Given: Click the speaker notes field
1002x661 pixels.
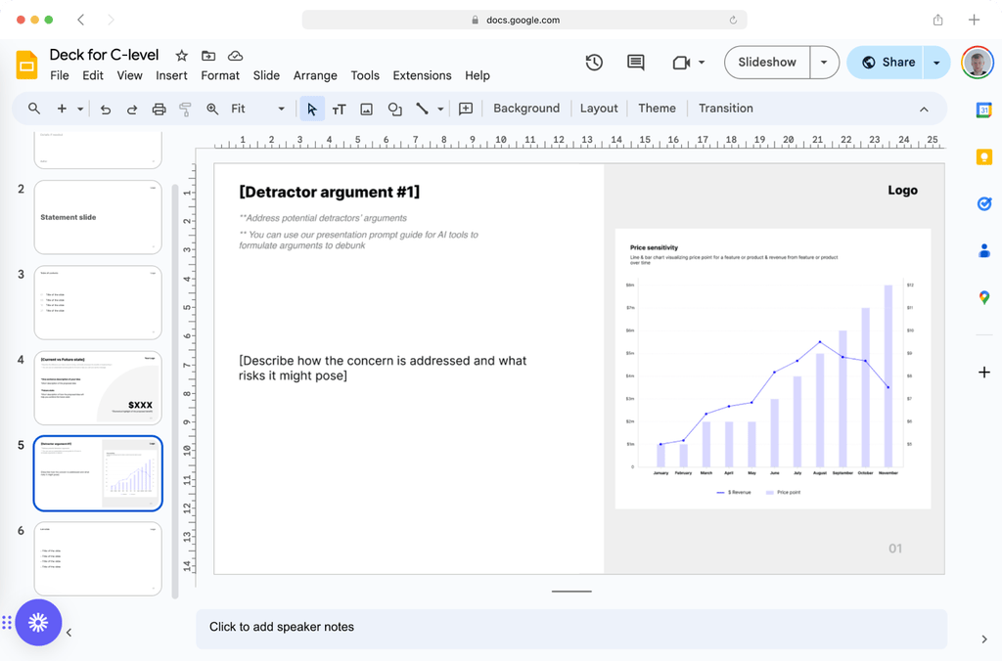Looking at the screenshot, I should (571, 627).
